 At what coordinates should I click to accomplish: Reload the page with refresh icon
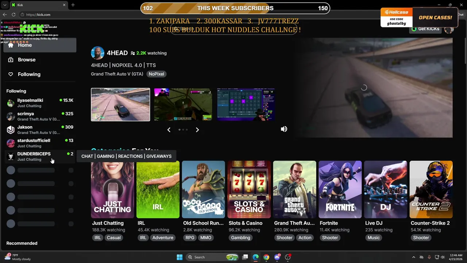(13, 15)
